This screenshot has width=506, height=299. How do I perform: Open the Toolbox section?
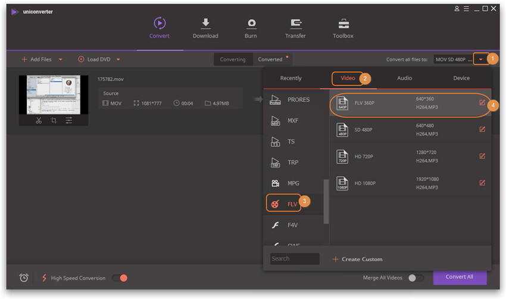[343, 23]
